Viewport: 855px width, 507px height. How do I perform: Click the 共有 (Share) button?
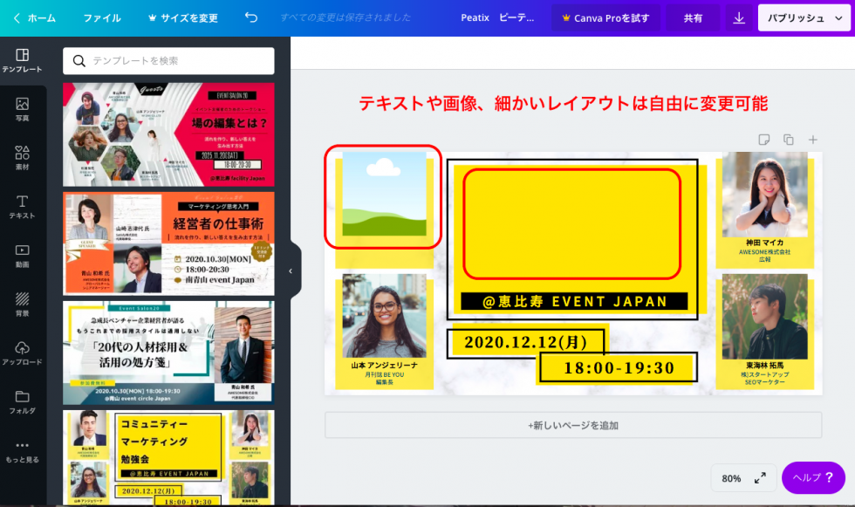click(x=693, y=17)
